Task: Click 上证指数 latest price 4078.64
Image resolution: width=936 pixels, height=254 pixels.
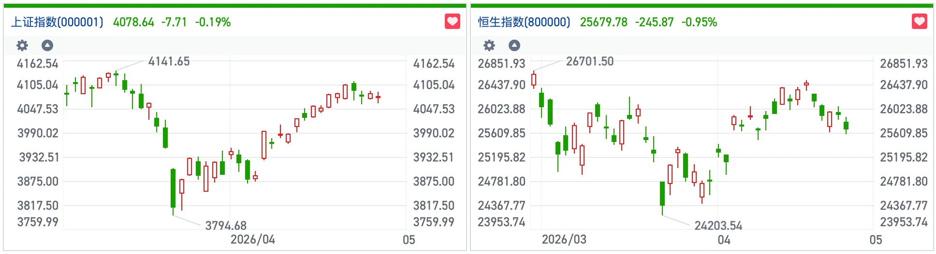Action: pos(133,22)
